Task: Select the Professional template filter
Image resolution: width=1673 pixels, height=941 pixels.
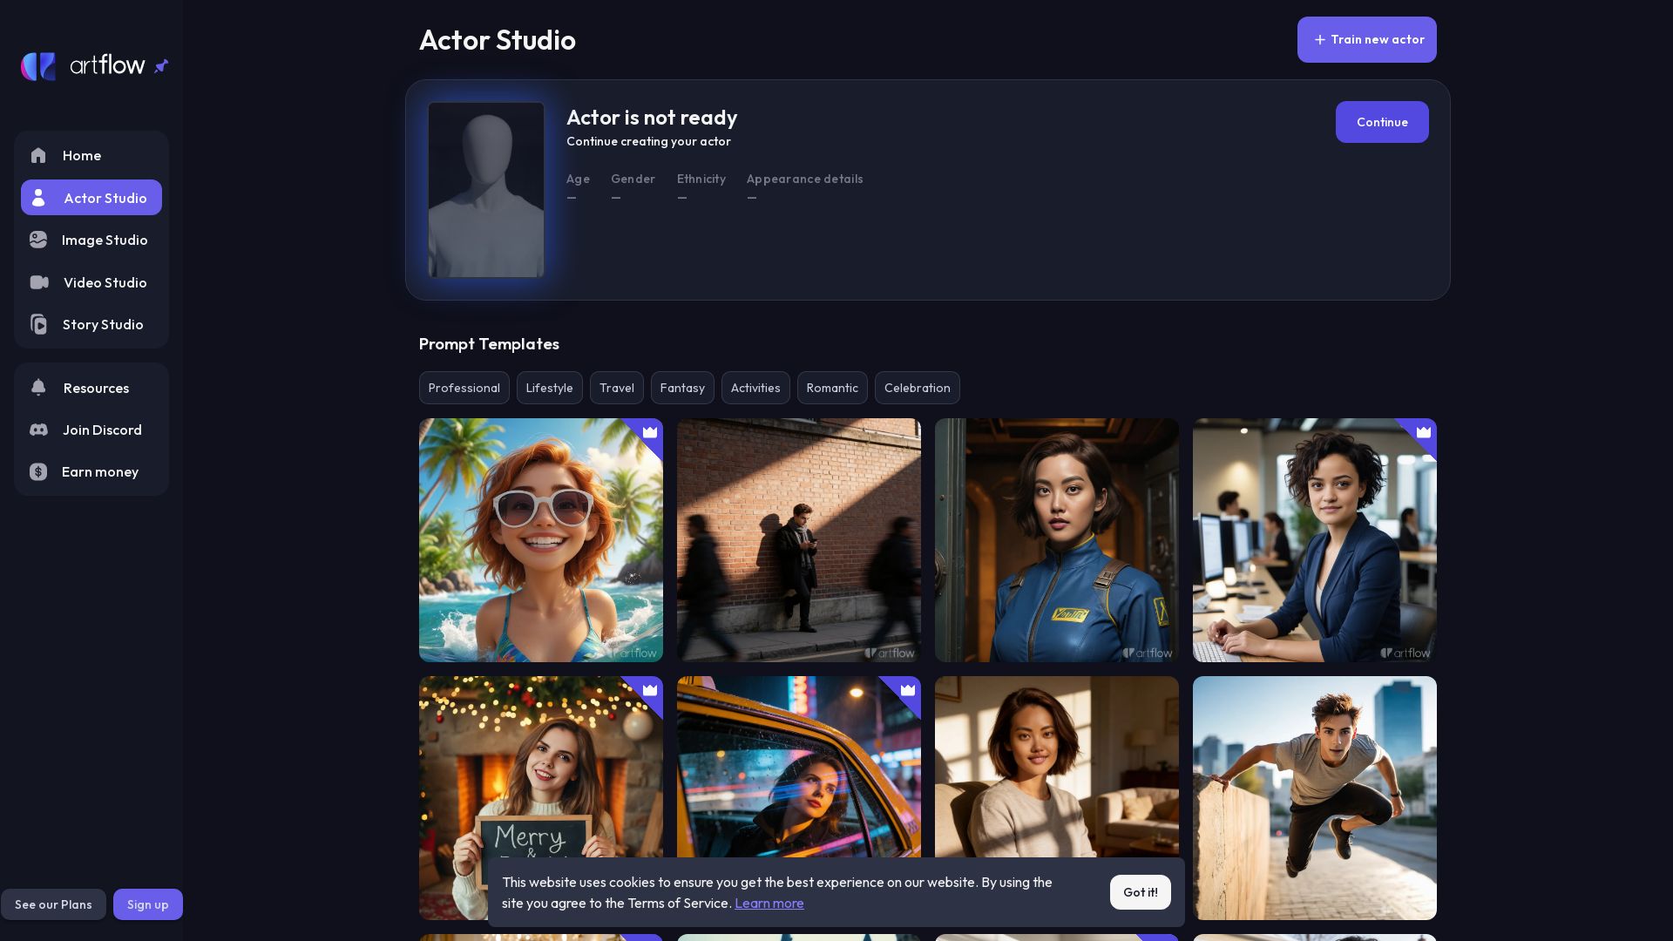Action: (464, 388)
